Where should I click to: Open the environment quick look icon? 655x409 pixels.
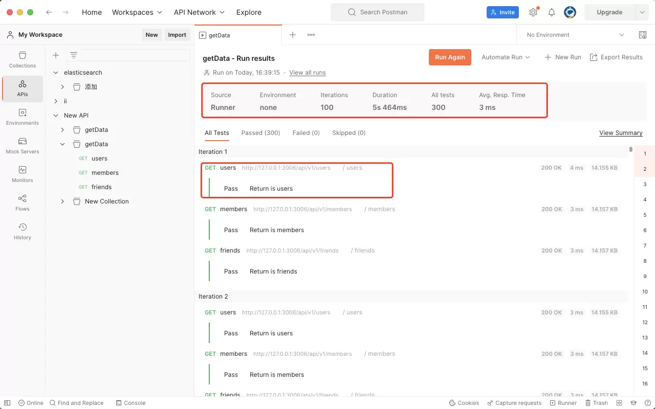tap(643, 35)
